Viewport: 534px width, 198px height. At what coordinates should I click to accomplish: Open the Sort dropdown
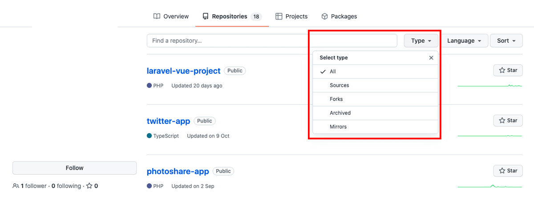[x=506, y=40]
